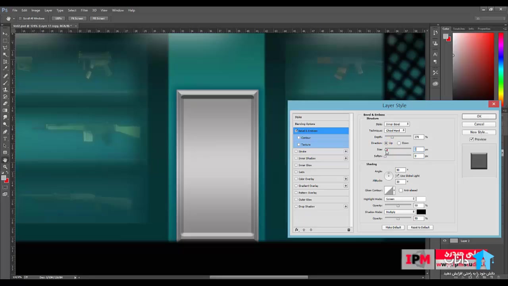Open the Layer menu

pyautogui.click(x=48, y=10)
